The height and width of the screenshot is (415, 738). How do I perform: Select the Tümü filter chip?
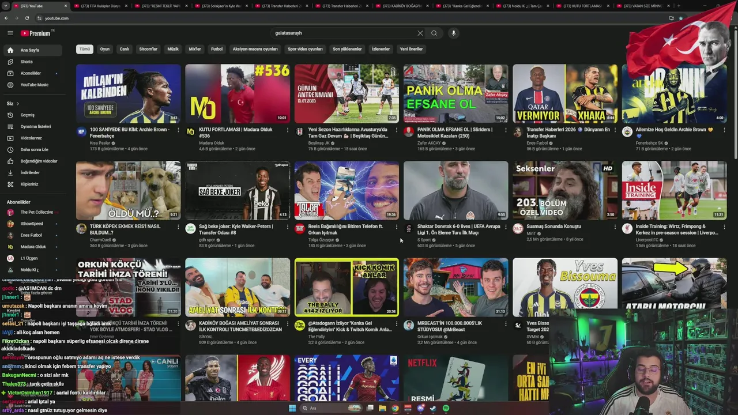point(85,49)
